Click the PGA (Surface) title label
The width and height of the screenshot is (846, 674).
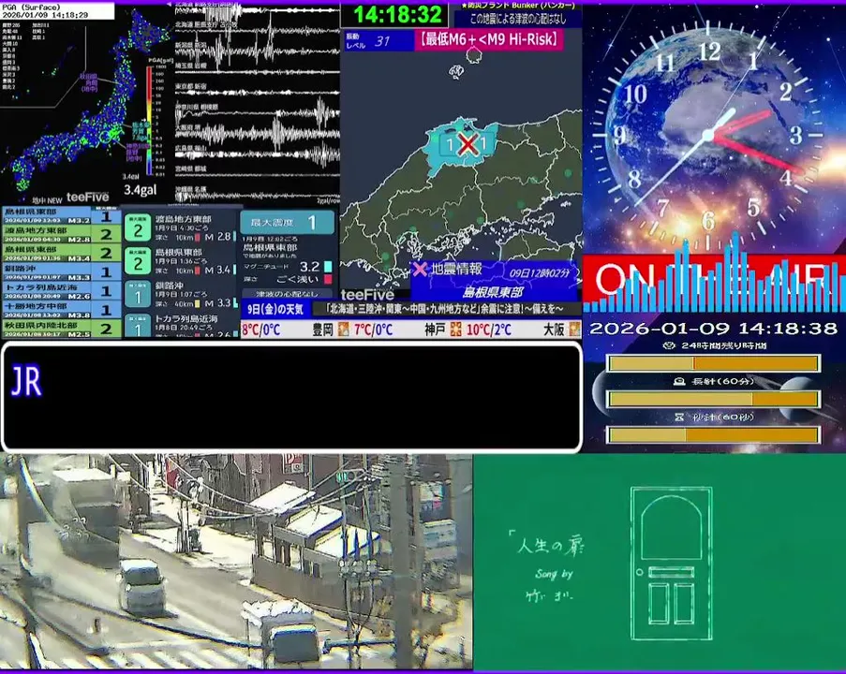coord(31,7)
